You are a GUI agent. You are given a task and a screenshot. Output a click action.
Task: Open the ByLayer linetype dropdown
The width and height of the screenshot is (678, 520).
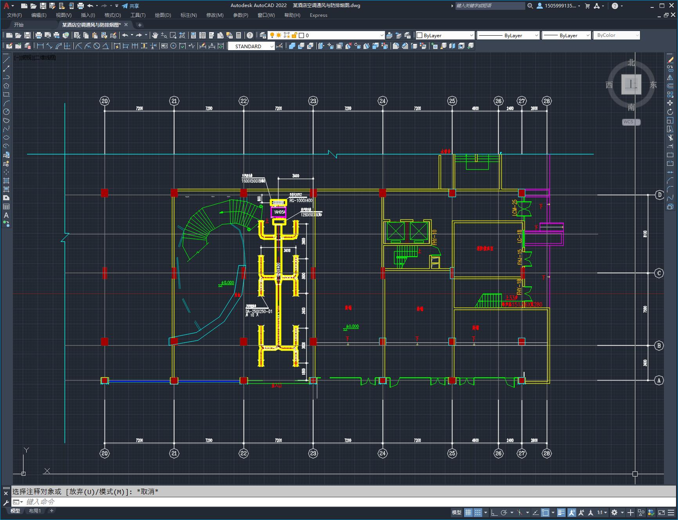pos(536,35)
